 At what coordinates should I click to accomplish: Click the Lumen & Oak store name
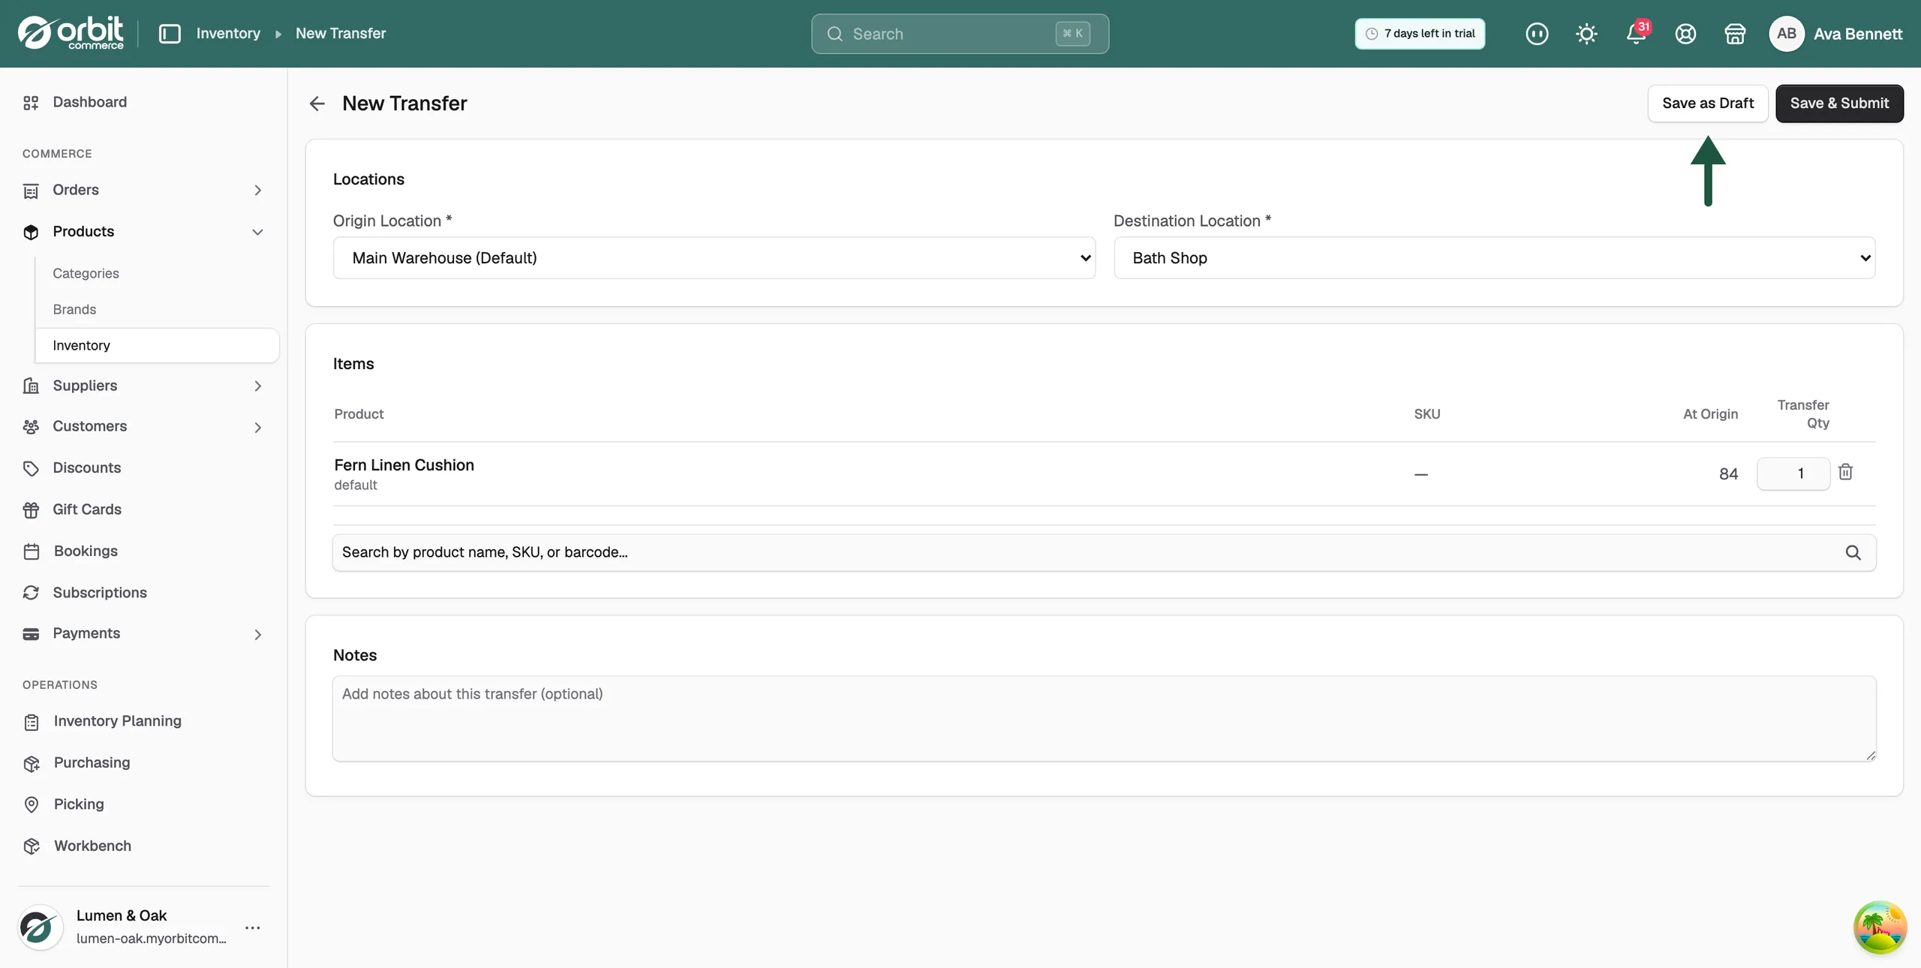(x=122, y=915)
